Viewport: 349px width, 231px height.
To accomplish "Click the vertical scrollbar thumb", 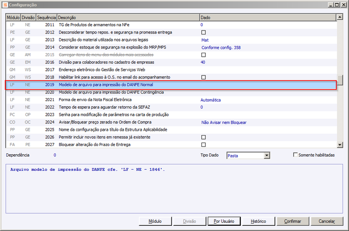I will coord(340,80).
